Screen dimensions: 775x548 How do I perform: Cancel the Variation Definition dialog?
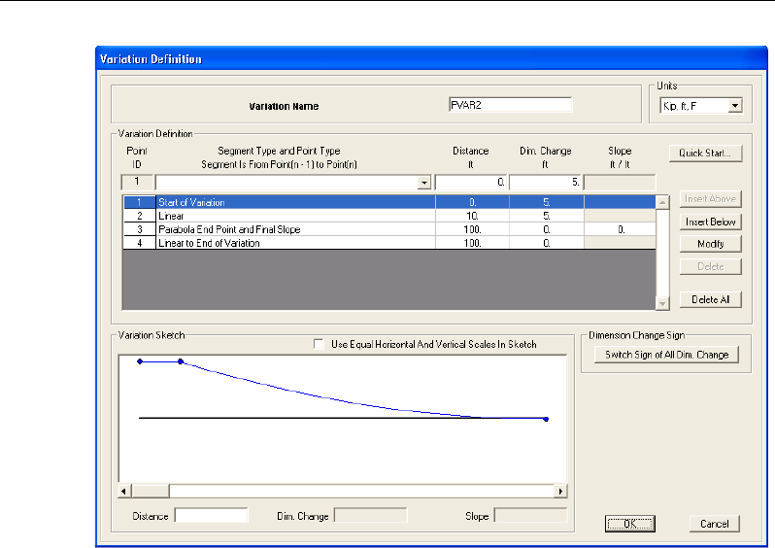click(715, 523)
